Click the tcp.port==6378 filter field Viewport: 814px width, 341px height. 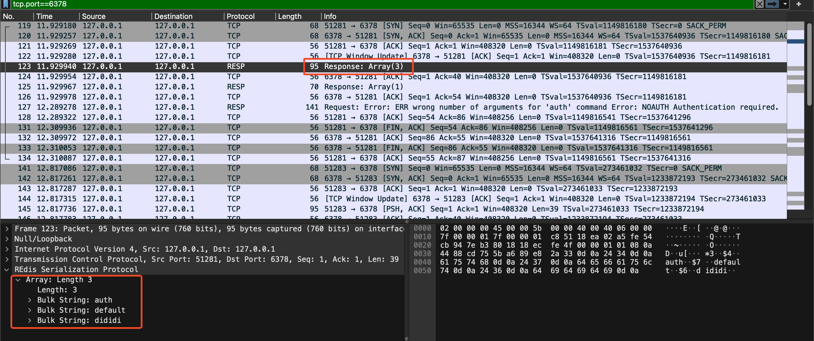click(379, 4)
